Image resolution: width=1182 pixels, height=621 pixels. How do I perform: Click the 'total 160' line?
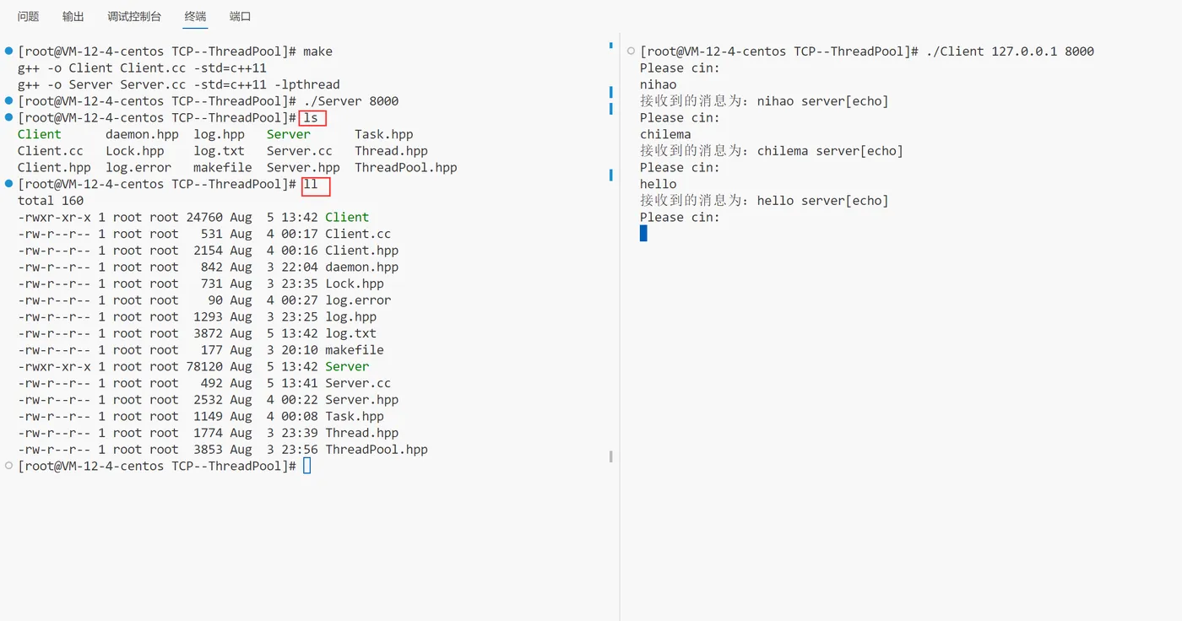coord(51,201)
